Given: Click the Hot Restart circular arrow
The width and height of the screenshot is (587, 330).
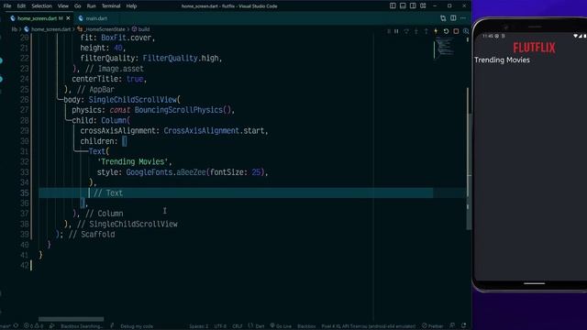Looking at the screenshot, I should point(446,31).
